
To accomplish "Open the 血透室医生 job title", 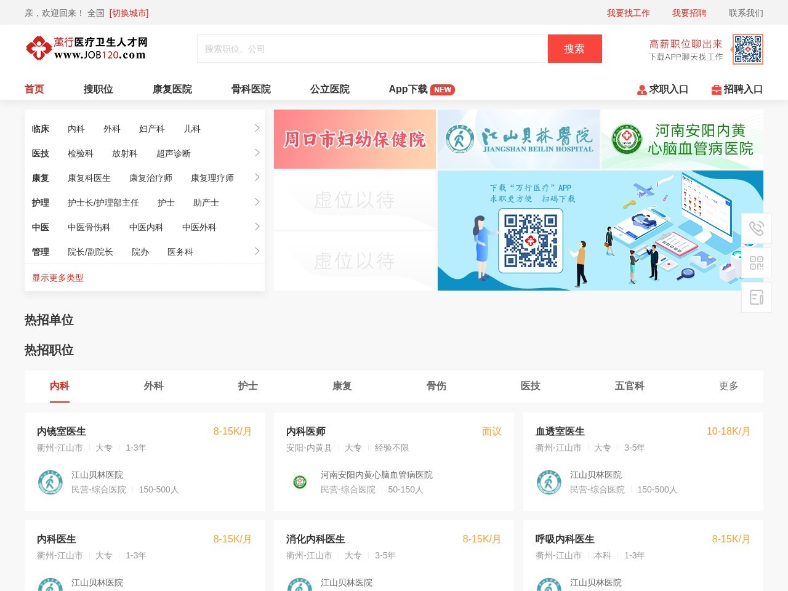I will point(560,432).
